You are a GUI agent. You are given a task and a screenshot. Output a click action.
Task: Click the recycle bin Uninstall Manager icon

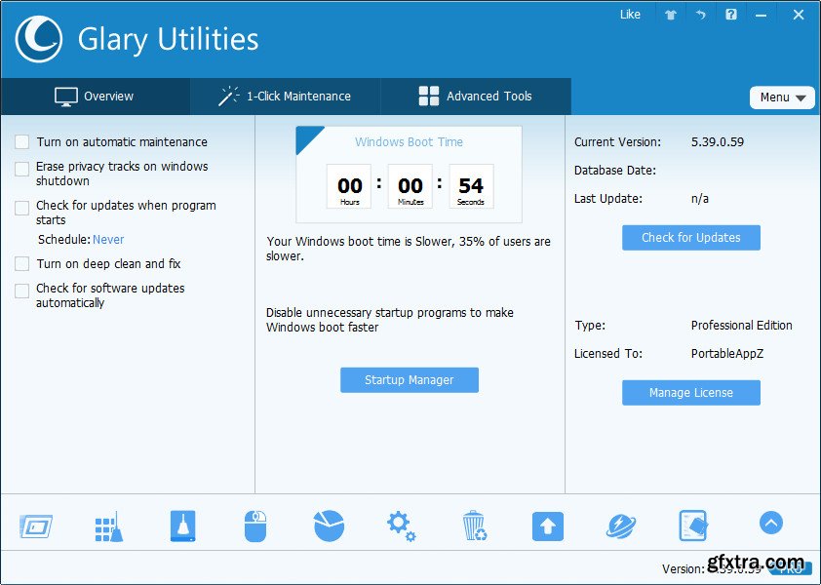474,526
